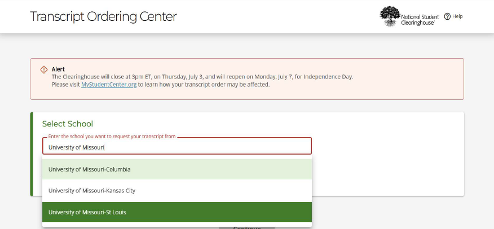The height and width of the screenshot is (229, 494).
Task: Click the National Student Clearinghouse tree logo
Action: point(390,16)
